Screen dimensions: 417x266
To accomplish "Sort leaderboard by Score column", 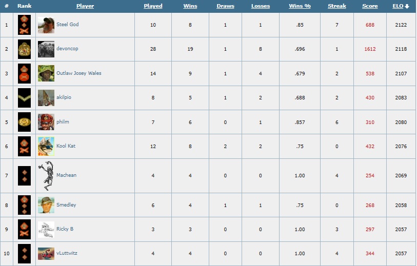I will coord(370,6).
